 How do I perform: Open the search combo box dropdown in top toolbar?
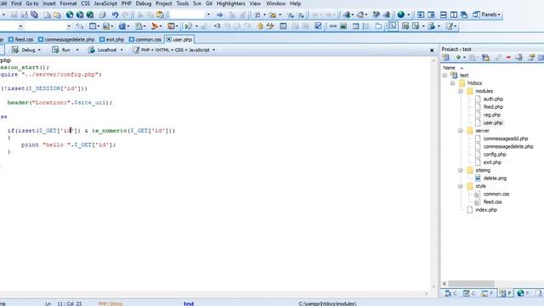[208, 15]
